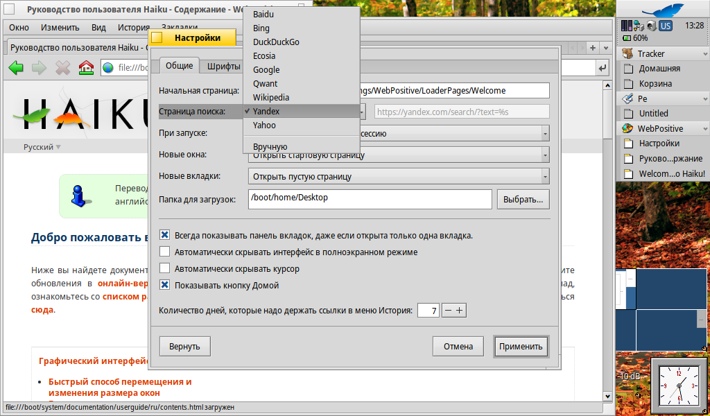Screen dimensions: 710x416
Task: Click the Haiku leaf Deskbar icon
Action: tap(662, 10)
